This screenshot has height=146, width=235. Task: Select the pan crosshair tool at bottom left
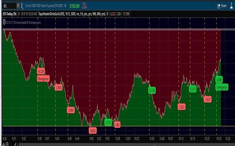tap(4, 145)
